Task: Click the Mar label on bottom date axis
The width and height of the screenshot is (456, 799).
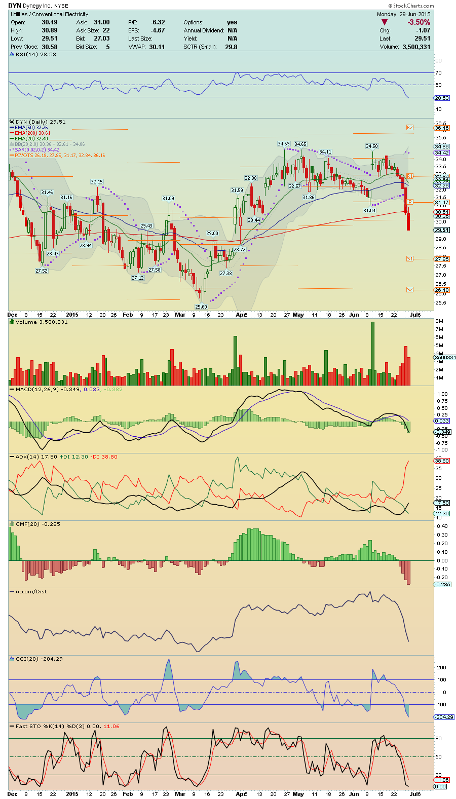Action: [180, 794]
